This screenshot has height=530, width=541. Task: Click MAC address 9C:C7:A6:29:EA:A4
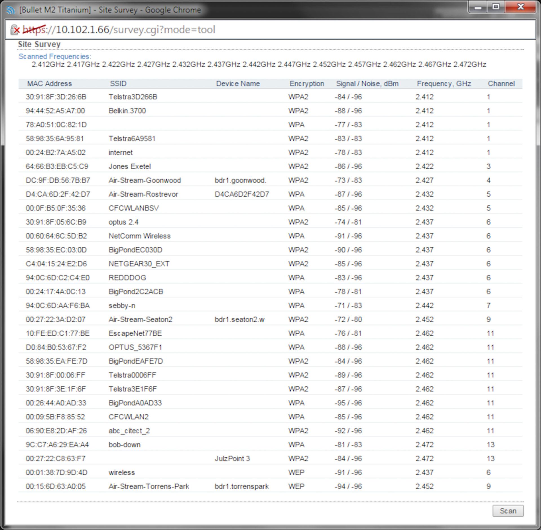[57, 445]
